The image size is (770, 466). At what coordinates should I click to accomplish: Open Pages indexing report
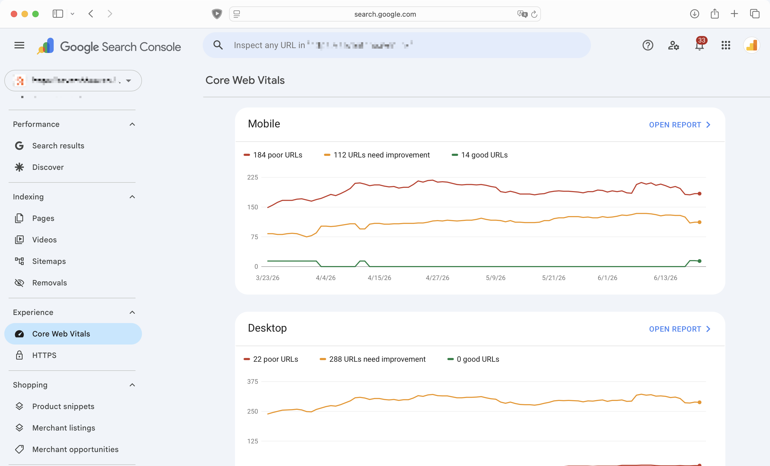coord(73,218)
